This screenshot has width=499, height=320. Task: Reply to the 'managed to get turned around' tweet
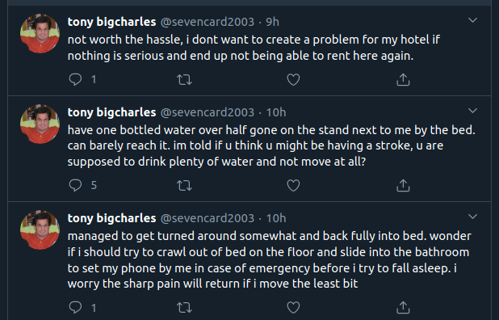[75, 307]
